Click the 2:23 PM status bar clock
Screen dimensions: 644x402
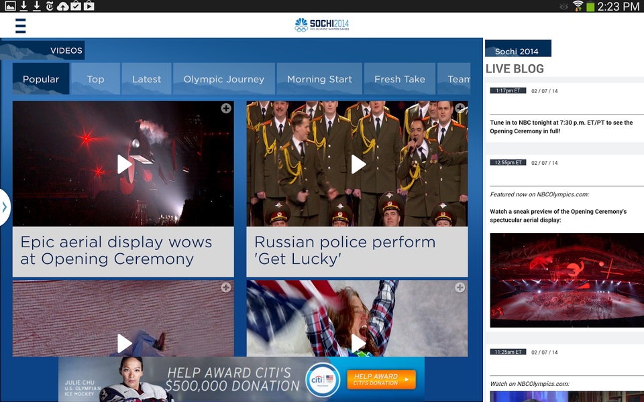[x=618, y=6]
